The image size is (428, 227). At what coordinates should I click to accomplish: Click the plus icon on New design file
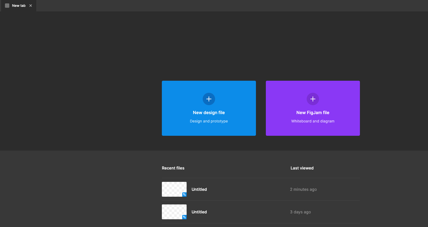(x=209, y=99)
